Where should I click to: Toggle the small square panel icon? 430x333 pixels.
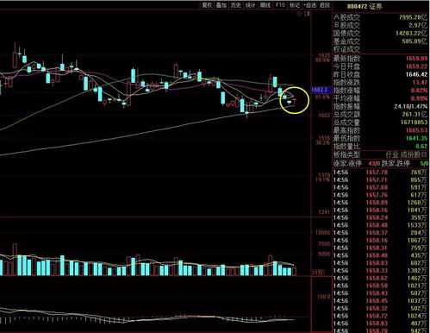[308, 14]
